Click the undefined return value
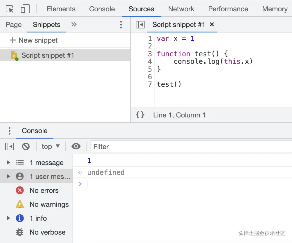The height and width of the screenshot is (243, 292). [x=106, y=172]
